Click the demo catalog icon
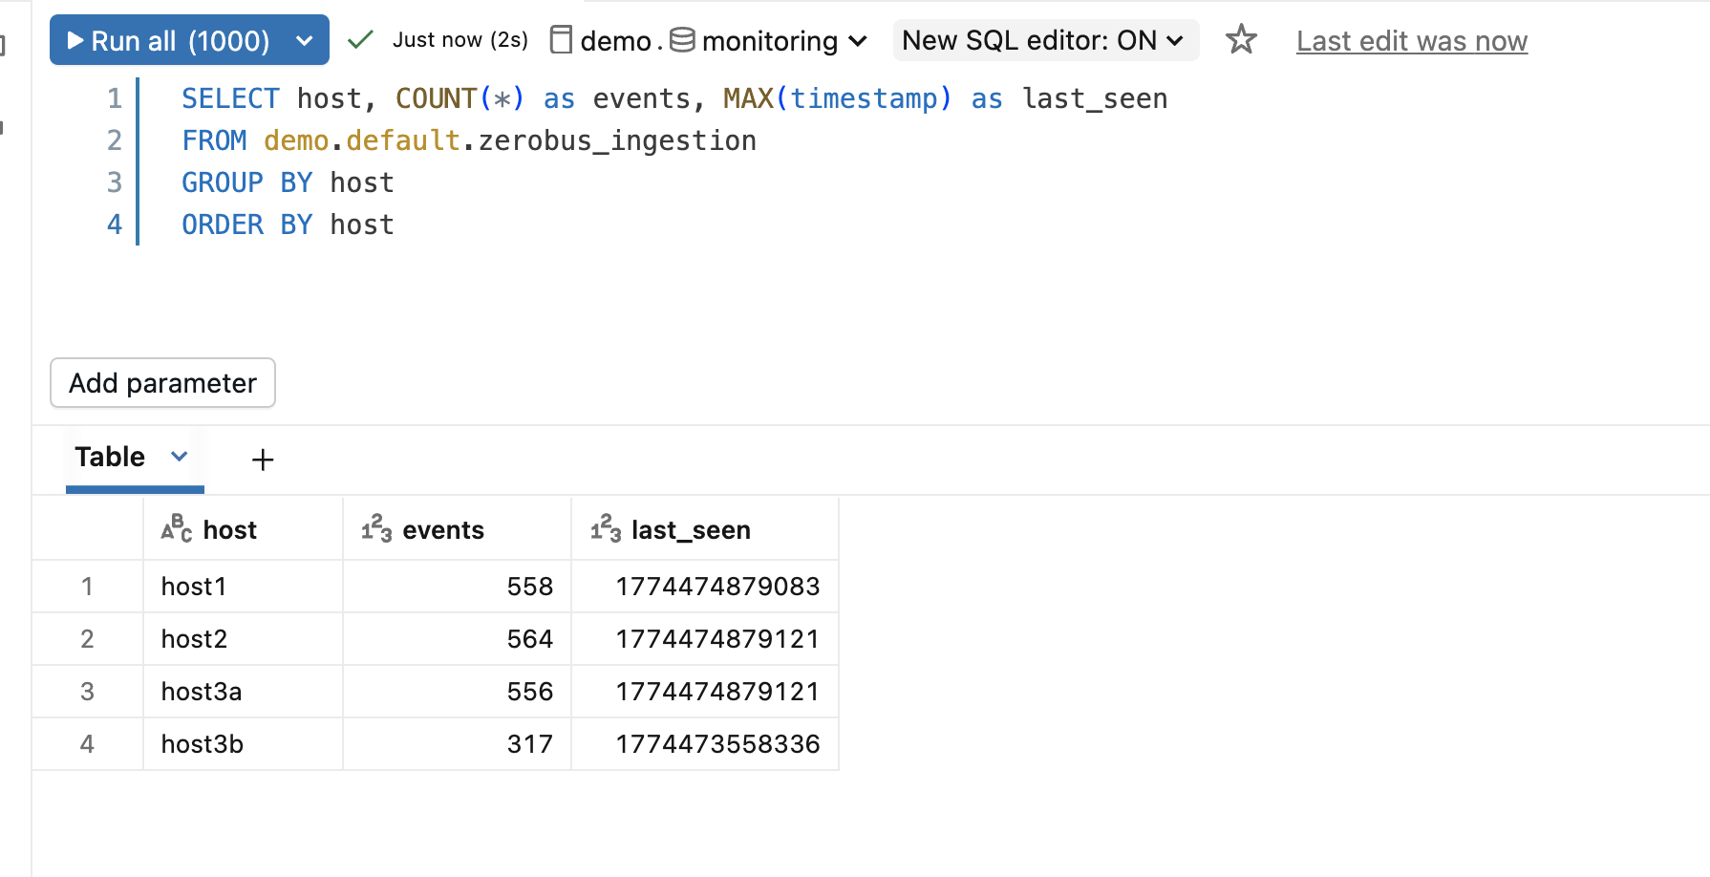 pyautogui.click(x=562, y=40)
